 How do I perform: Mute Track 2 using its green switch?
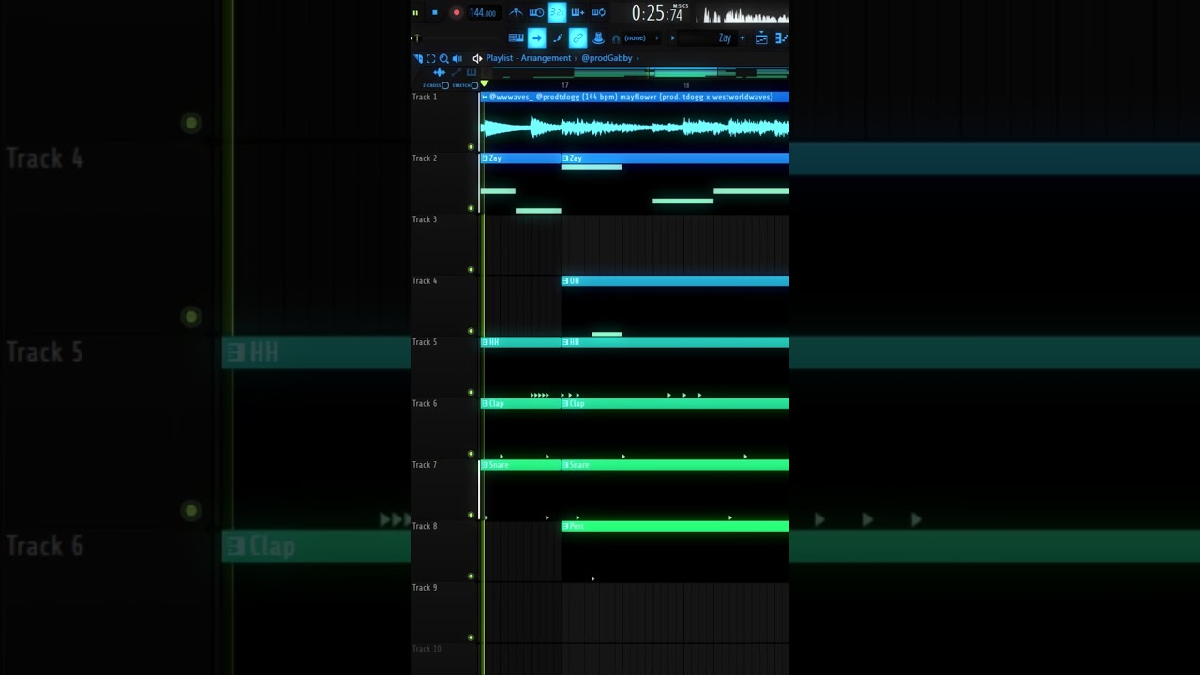(471, 208)
